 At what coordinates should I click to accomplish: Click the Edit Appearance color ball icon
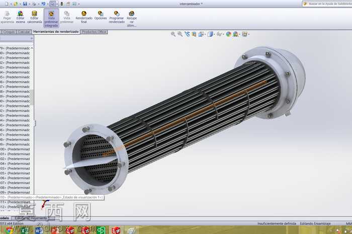tap(228, 34)
